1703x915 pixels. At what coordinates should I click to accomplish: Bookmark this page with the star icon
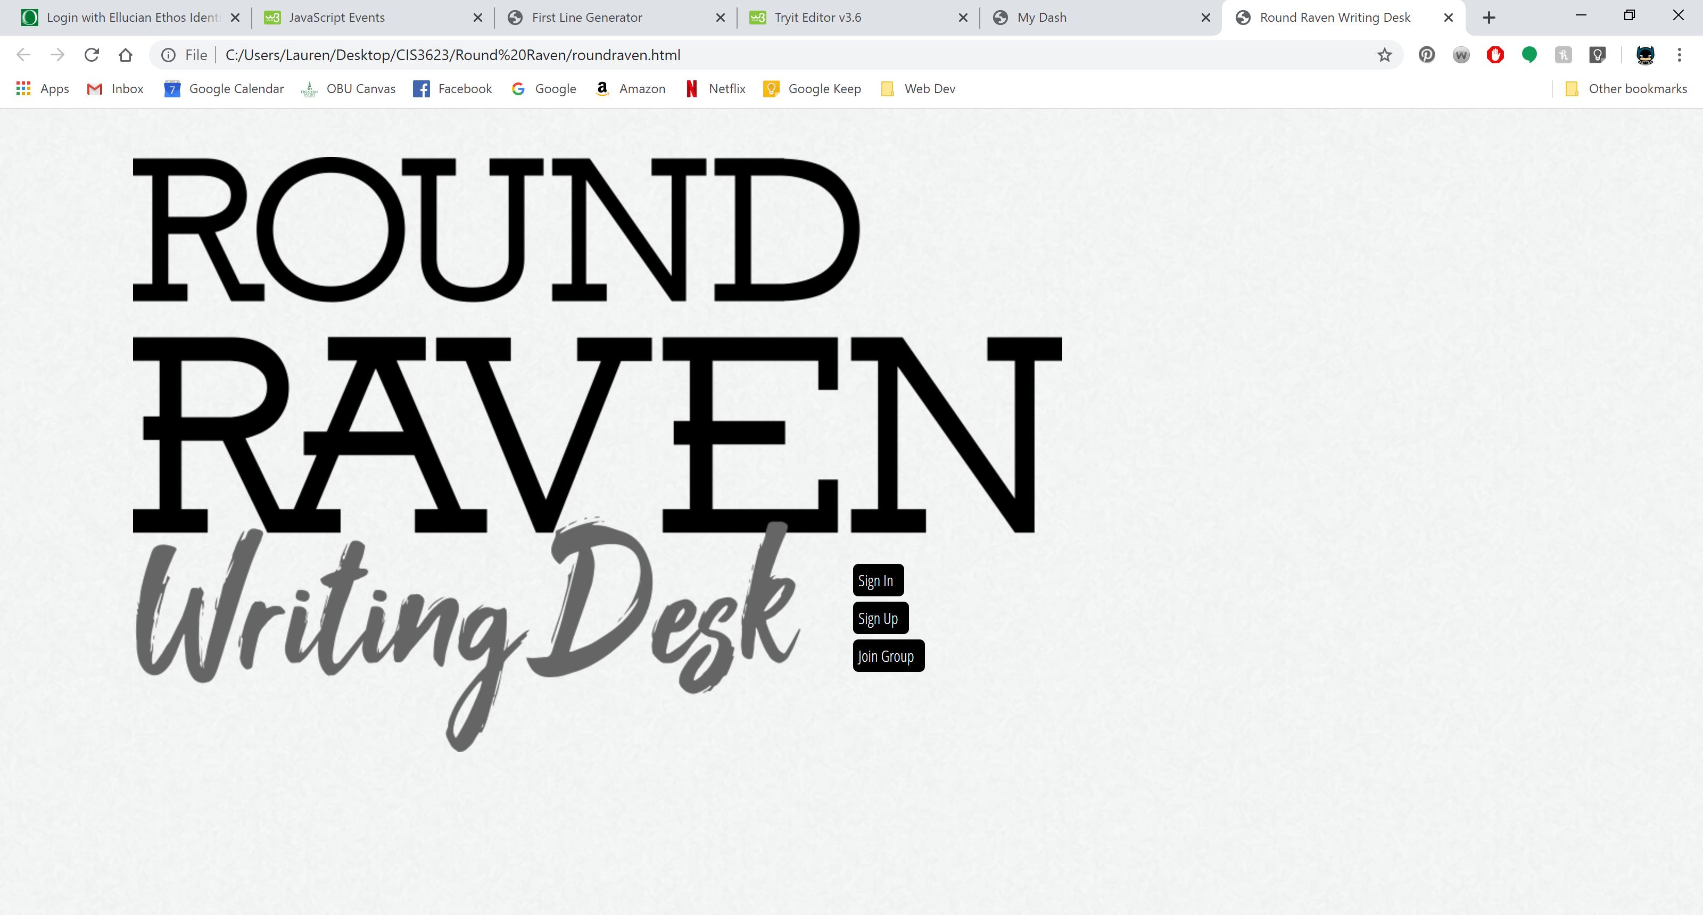(x=1384, y=55)
